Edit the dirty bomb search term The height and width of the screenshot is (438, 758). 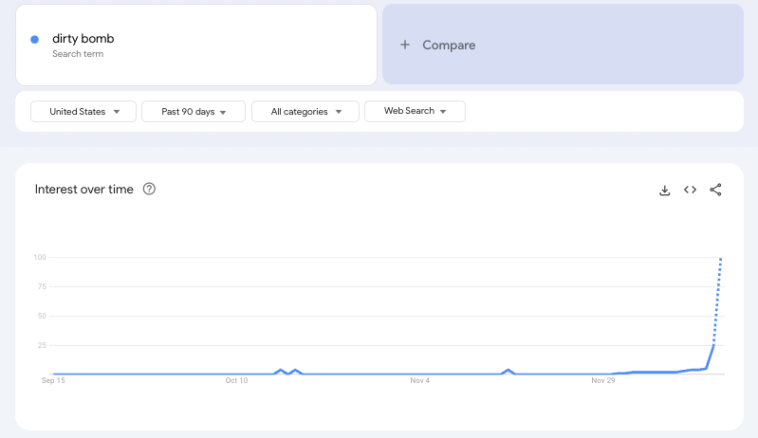click(x=83, y=39)
